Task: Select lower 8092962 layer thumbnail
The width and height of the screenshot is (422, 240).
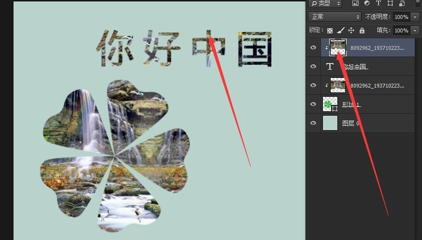Action: 338,85
